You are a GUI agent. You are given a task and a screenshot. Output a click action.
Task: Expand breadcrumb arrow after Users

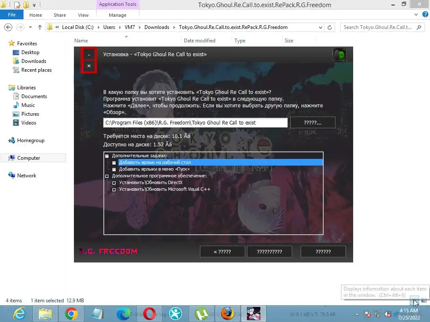(x=120, y=27)
